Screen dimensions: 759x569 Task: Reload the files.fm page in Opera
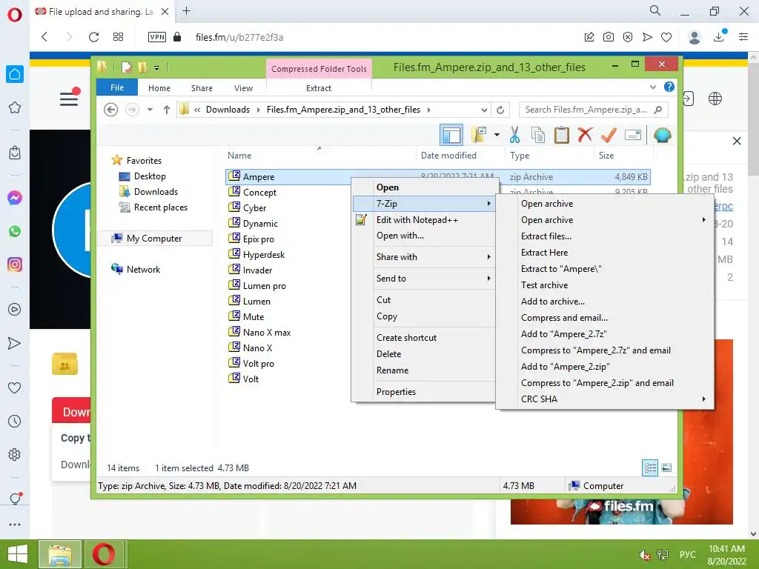pyautogui.click(x=93, y=37)
